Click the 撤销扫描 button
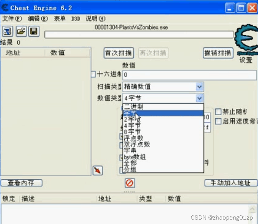 coord(218,53)
